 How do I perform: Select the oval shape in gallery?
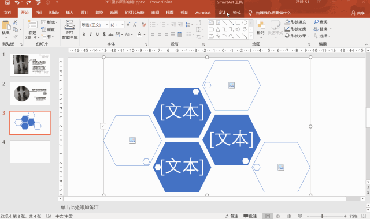click(245, 22)
